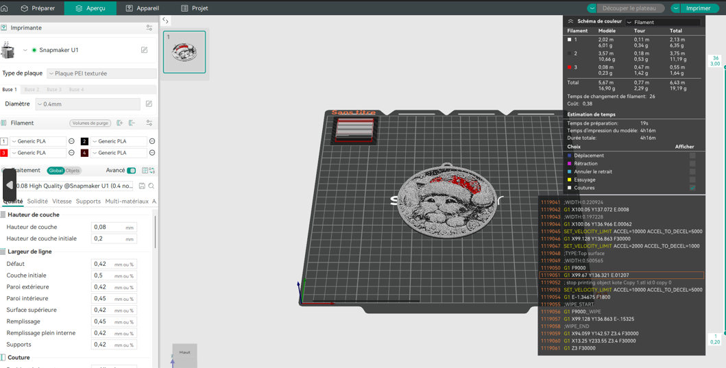726x368 pixels.
Task: Select plate 1 thumbnail
Action: click(x=184, y=52)
